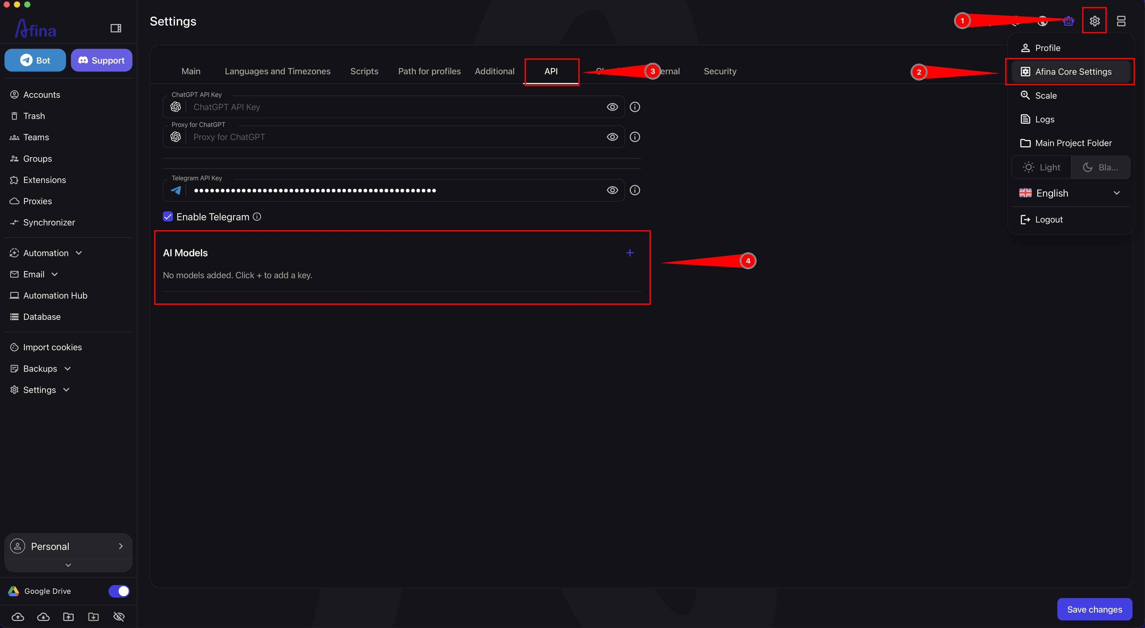Choose Scale from dropdown menu
1145x628 pixels.
(x=1070, y=96)
